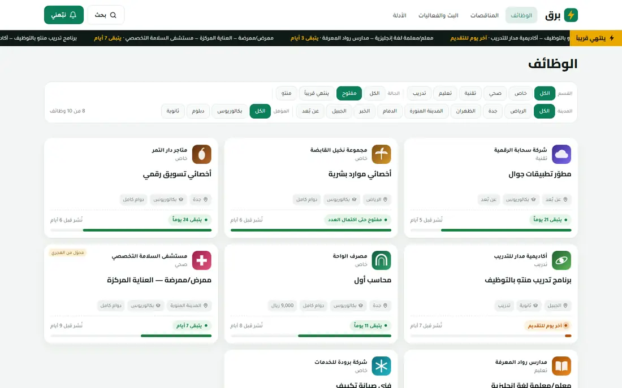Click 9,000 ريال salary tag
The image size is (622, 388).
[282, 306]
